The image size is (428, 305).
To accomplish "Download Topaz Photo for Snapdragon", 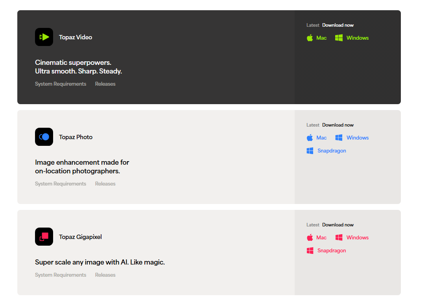I will tap(332, 151).
